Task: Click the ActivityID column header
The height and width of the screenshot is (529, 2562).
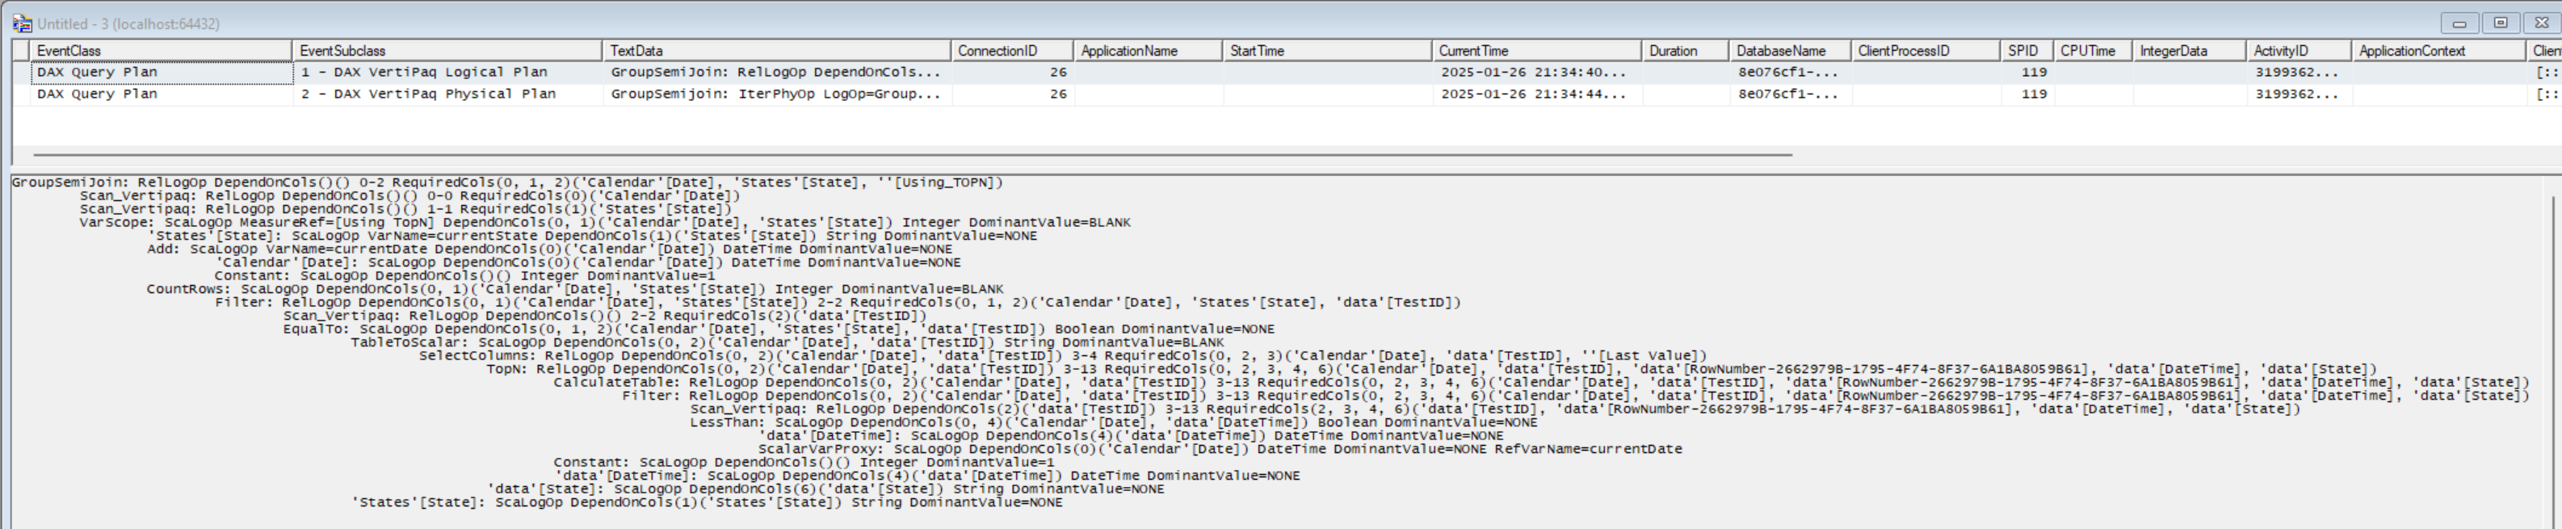Action: 2297,51
